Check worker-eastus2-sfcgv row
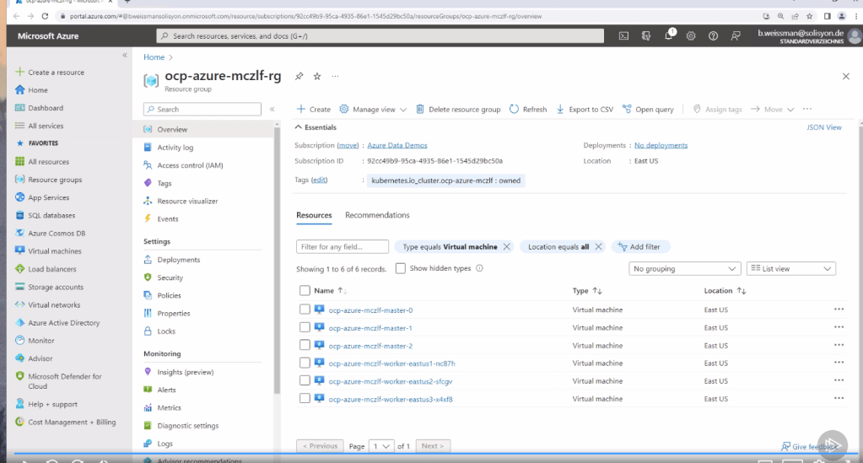This screenshot has width=863, height=463. (305, 381)
